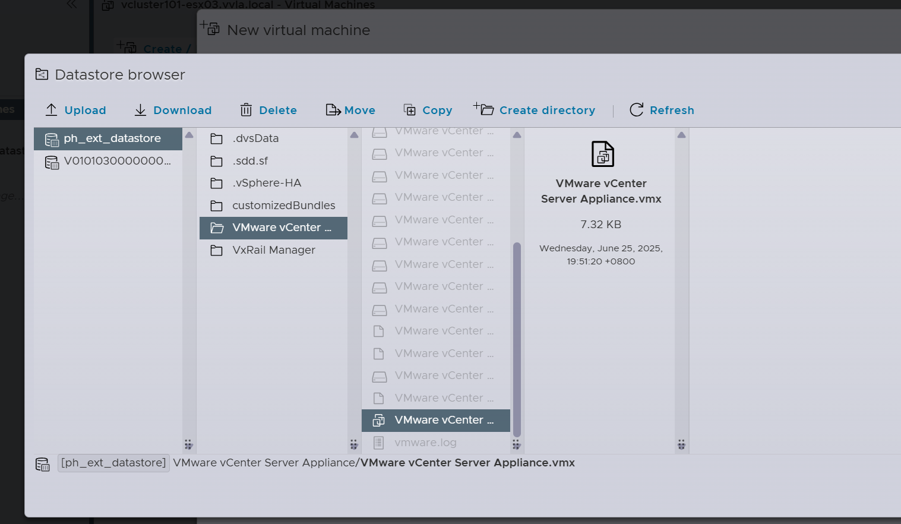Click the Download arrow icon
The height and width of the screenshot is (524, 901).
140,110
